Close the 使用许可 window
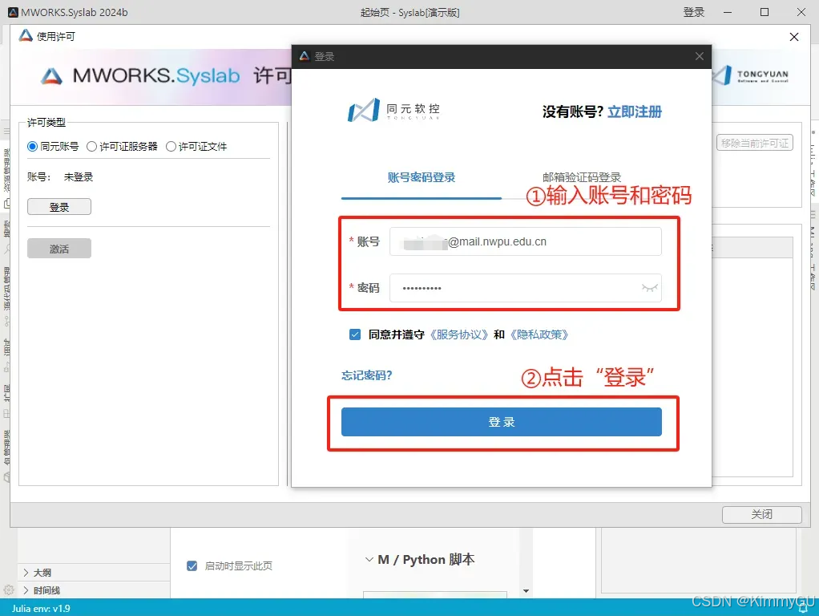819x616 pixels. (x=794, y=37)
